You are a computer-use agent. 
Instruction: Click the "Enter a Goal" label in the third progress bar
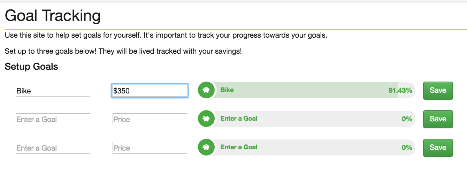pyautogui.click(x=239, y=147)
